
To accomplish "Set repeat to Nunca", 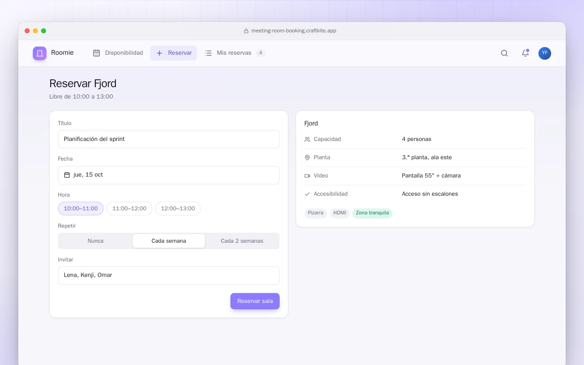I will [x=96, y=241].
